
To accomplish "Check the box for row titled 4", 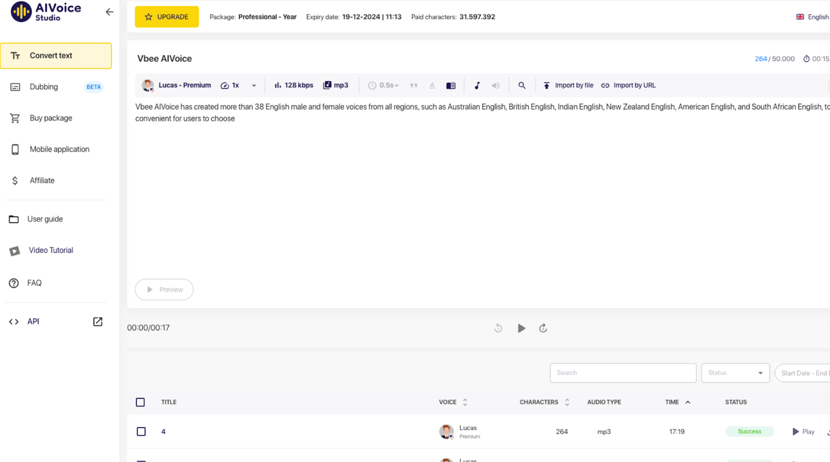I will coord(141,431).
